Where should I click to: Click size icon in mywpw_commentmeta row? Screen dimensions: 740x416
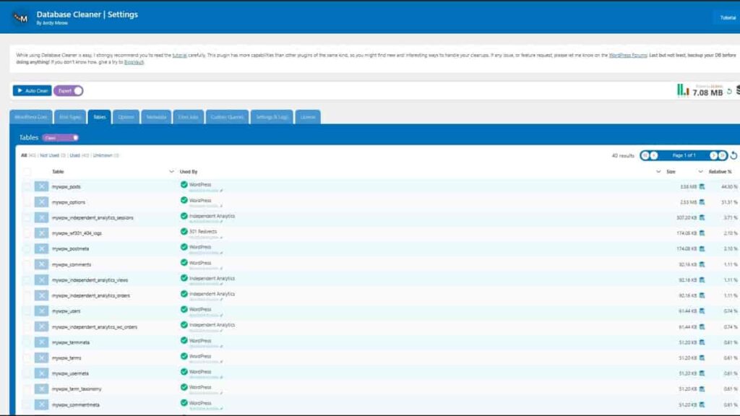702,404
